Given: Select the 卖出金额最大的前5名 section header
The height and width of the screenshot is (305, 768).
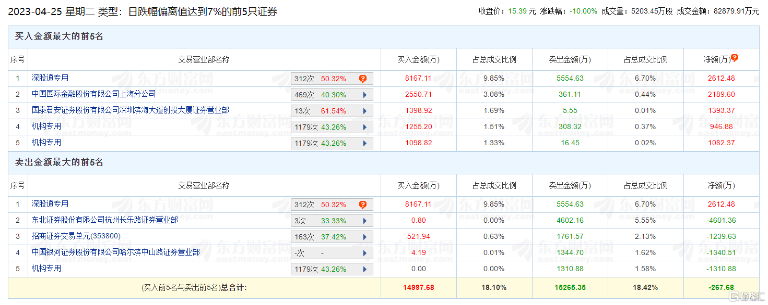Looking at the screenshot, I should [384, 163].
